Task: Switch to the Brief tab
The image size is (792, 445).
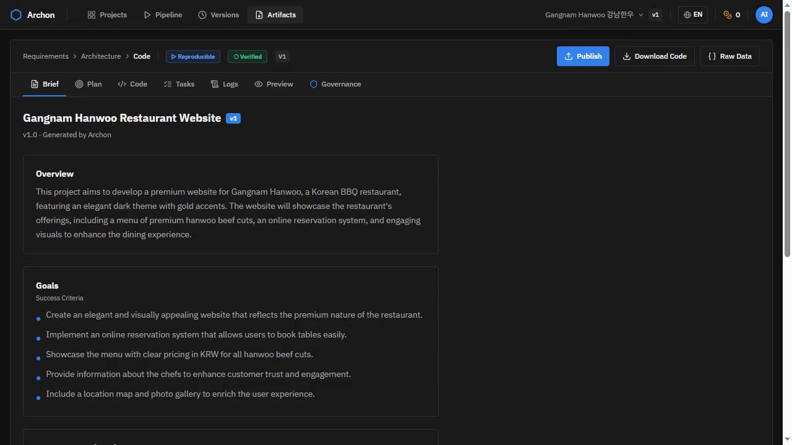Action: 45,84
